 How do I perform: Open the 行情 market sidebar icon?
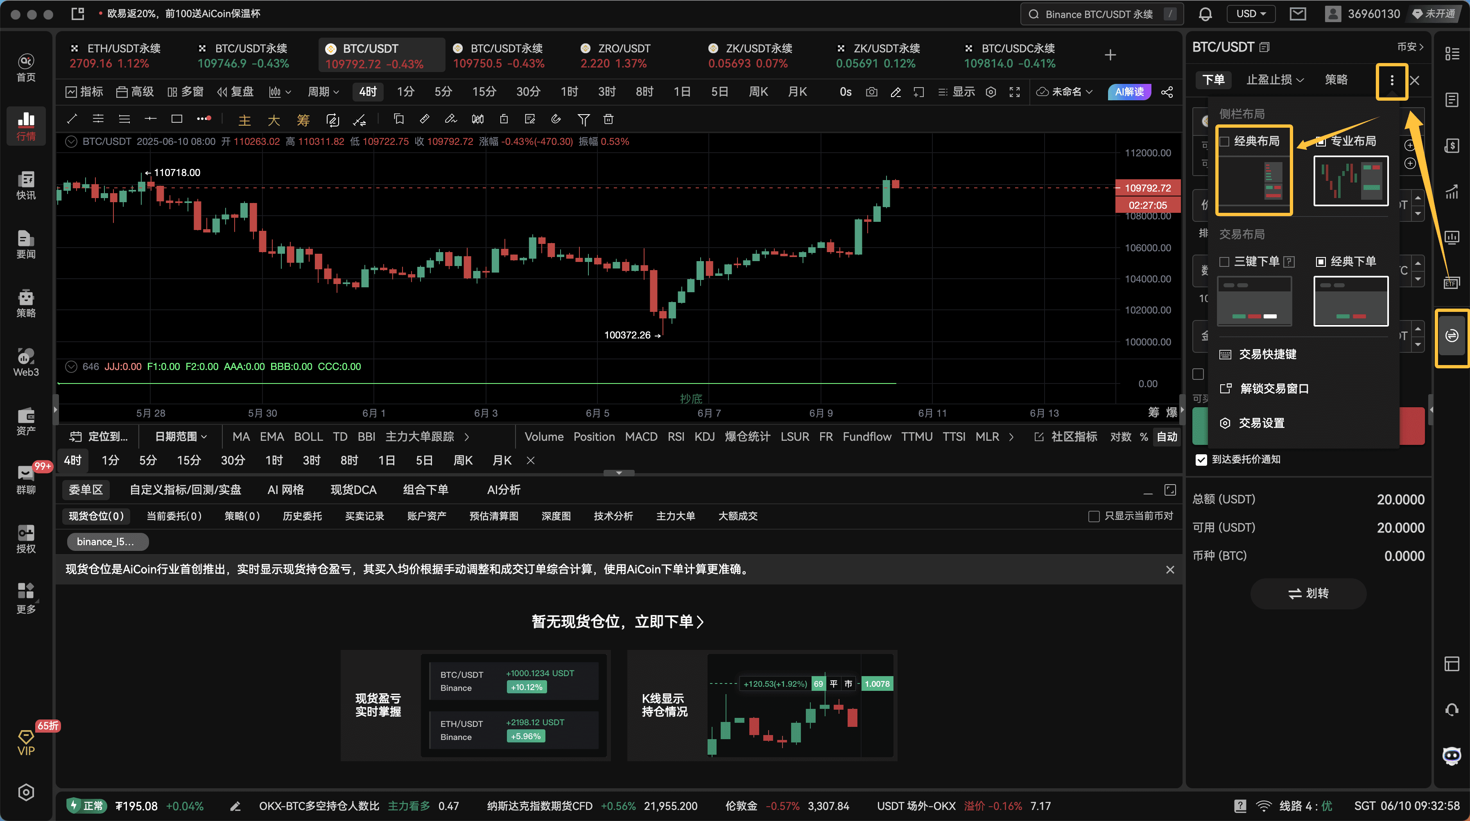26,126
